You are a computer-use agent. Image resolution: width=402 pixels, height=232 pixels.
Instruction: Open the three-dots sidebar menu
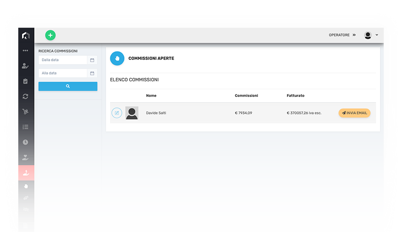(x=25, y=50)
